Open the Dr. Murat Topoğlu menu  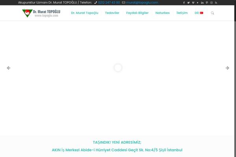[x=85, y=13]
